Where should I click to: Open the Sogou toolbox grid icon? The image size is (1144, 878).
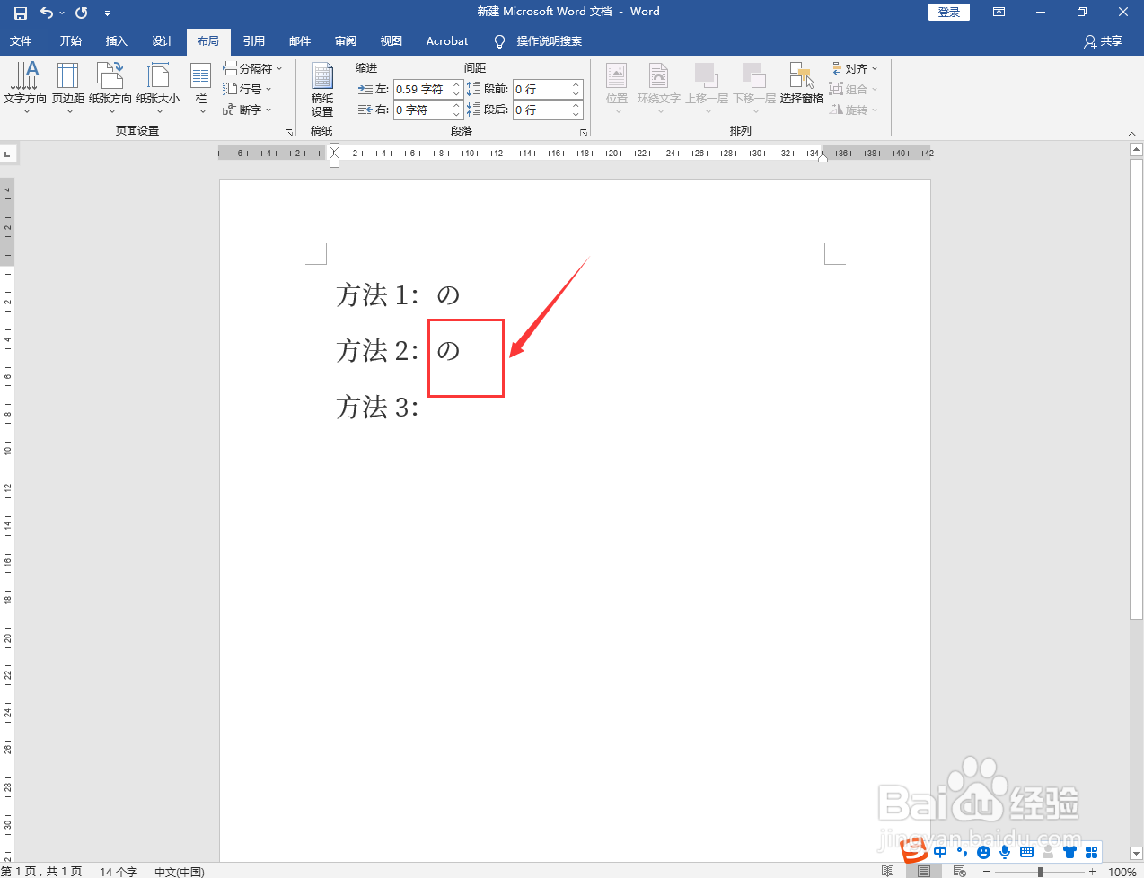click(x=1091, y=852)
